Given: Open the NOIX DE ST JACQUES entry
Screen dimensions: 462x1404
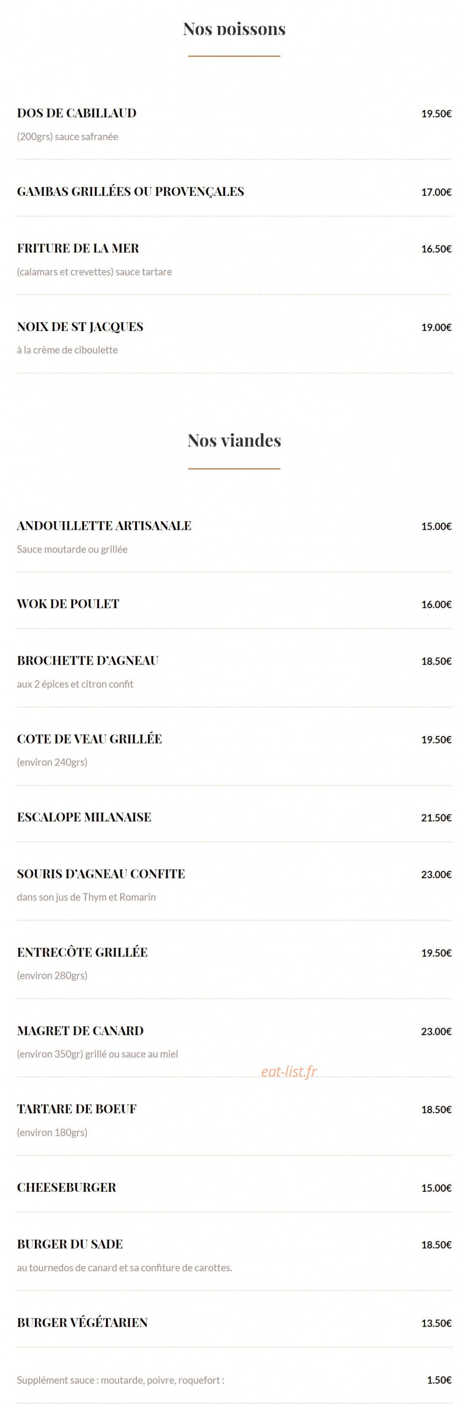Looking at the screenshot, I should (x=80, y=326).
